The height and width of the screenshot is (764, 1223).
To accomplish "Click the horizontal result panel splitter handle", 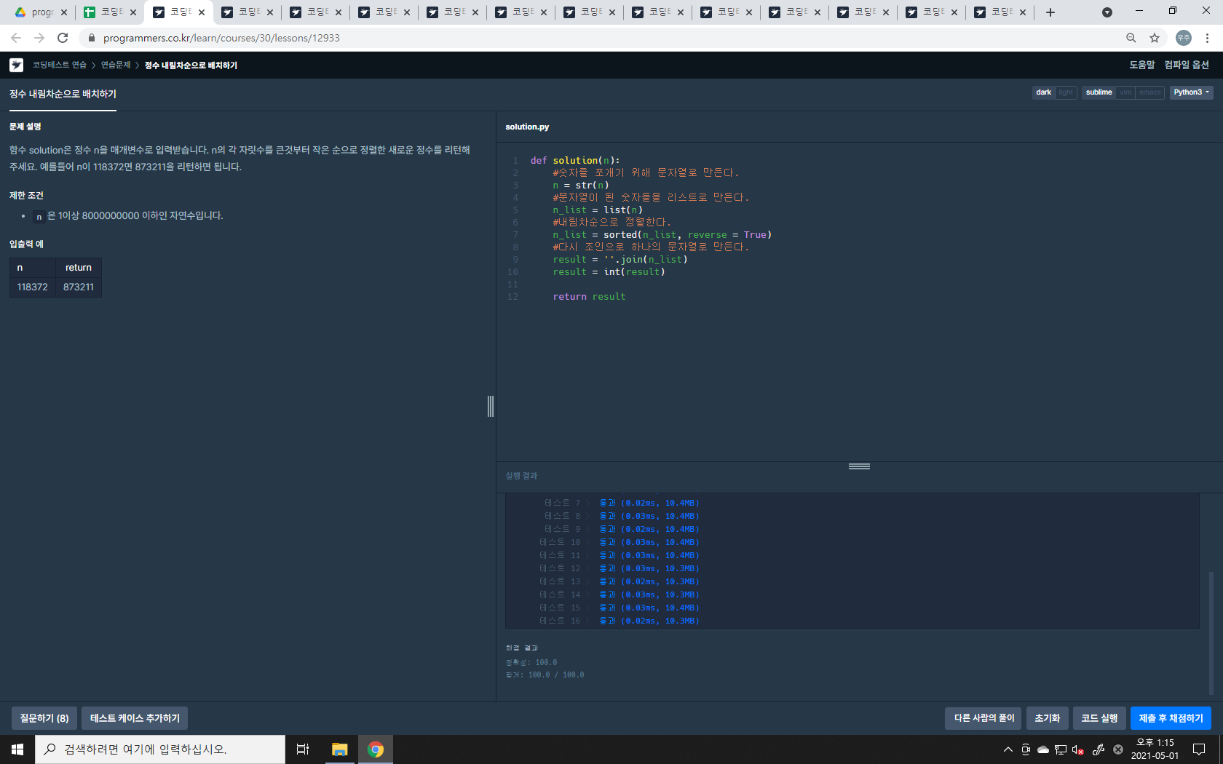I will 859,466.
